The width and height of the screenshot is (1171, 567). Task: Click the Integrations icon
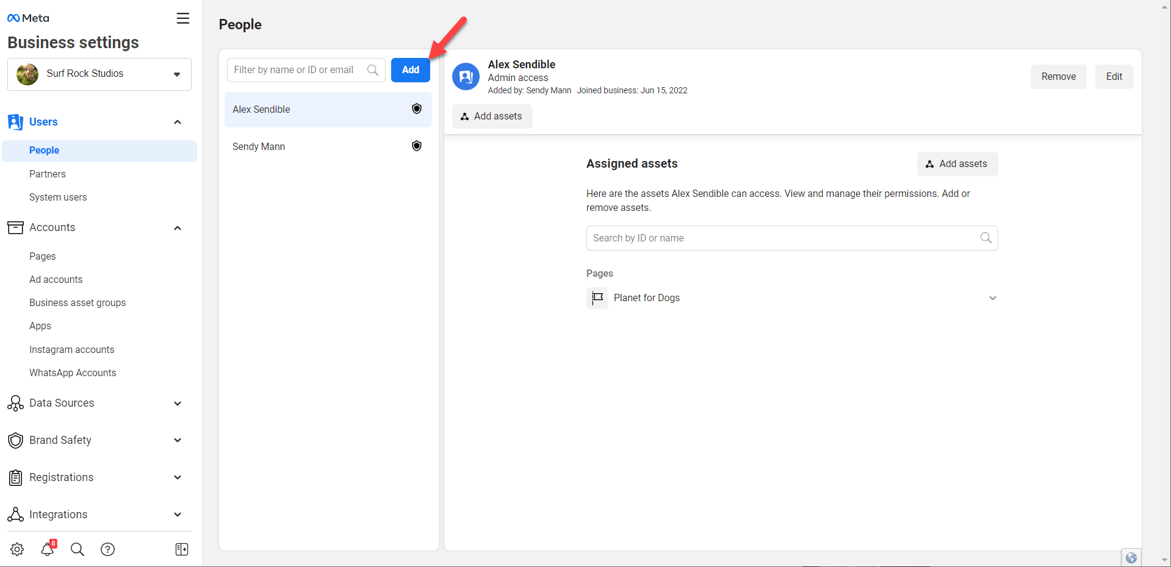[15, 515]
